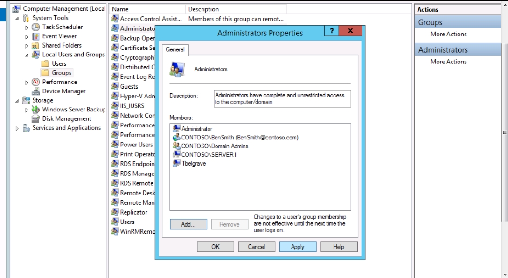Select the Tbelgrave member entry

pos(193,164)
